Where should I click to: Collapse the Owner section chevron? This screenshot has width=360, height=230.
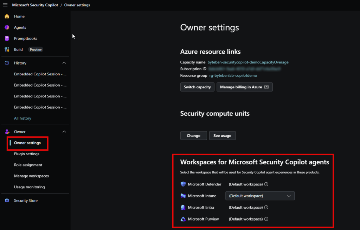pyautogui.click(x=64, y=132)
